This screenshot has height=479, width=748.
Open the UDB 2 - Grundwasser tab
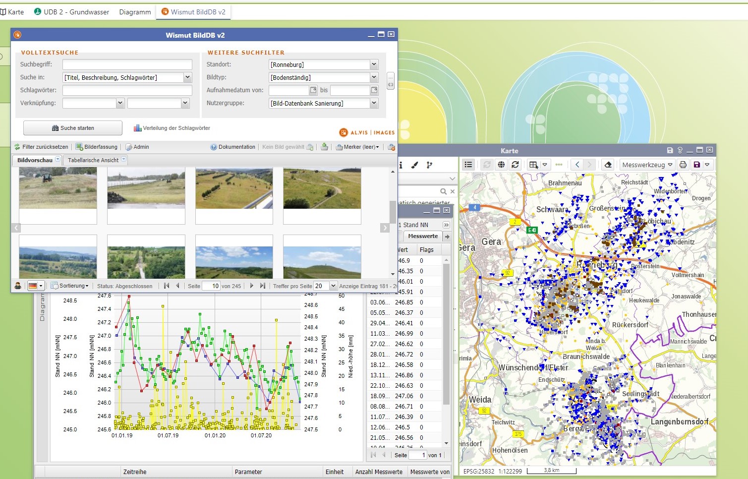[x=71, y=12]
